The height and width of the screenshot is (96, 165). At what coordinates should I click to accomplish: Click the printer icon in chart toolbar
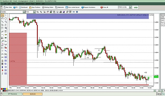(60, 12)
